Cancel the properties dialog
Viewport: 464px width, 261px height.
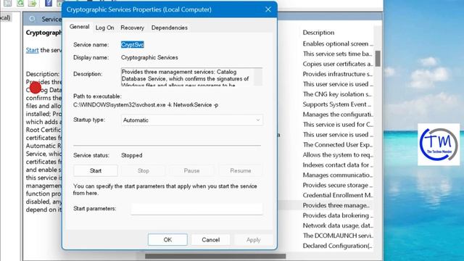tap(211, 240)
